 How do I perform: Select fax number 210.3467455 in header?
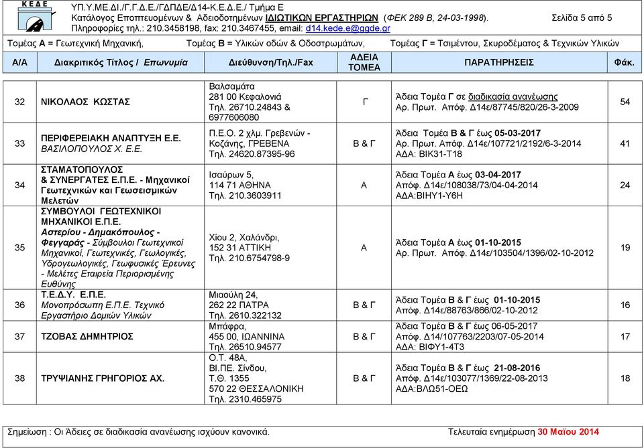247,28
